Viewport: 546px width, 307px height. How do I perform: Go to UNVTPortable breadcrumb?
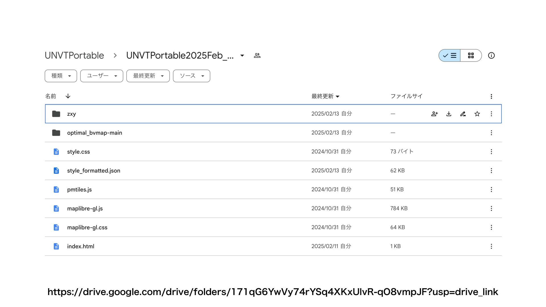74,55
